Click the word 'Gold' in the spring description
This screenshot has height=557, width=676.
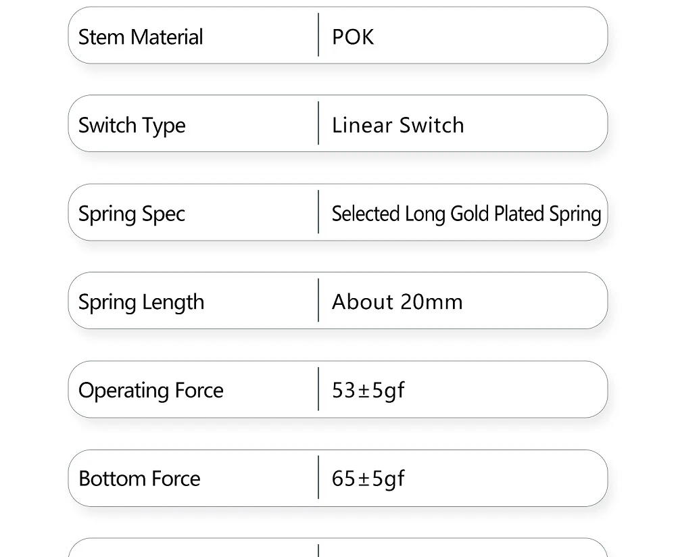(470, 214)
